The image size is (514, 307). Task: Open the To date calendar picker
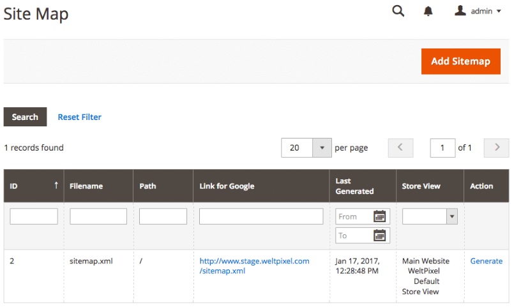380,236
